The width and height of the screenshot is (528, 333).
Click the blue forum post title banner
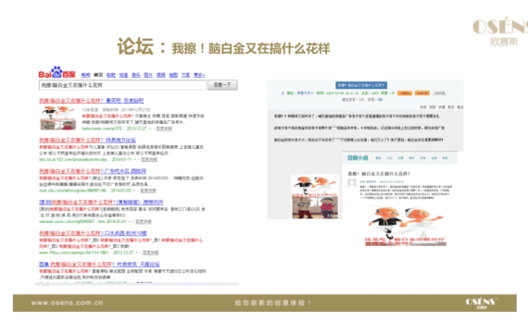click(361, 85)
